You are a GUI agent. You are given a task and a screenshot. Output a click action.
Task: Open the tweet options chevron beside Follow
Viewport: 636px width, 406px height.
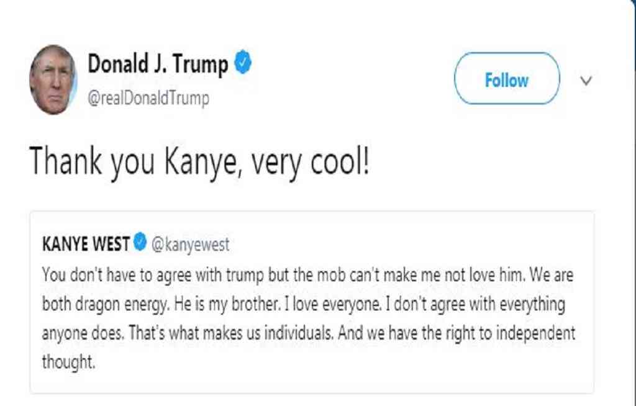586,81
